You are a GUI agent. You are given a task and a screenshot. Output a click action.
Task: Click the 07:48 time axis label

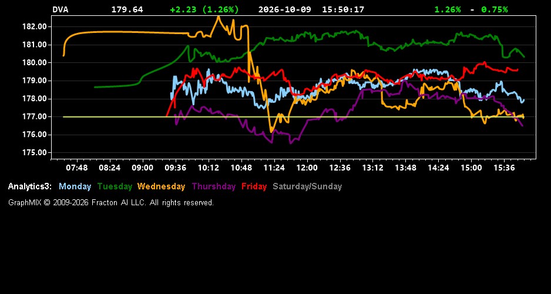77,168
